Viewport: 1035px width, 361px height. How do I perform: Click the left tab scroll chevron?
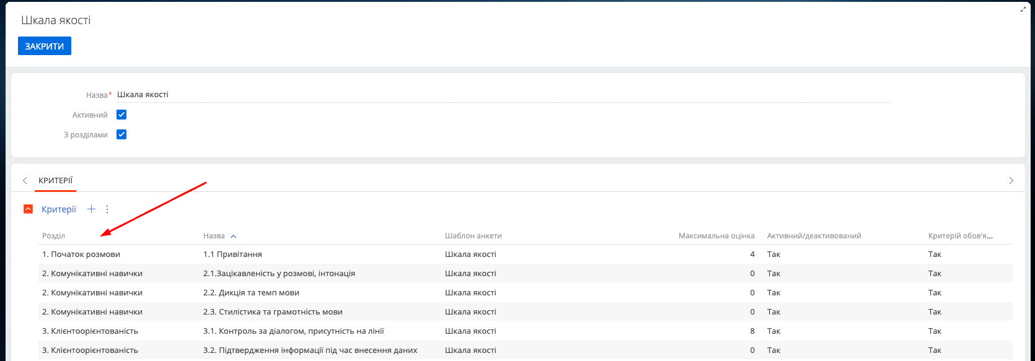[25, 181]
